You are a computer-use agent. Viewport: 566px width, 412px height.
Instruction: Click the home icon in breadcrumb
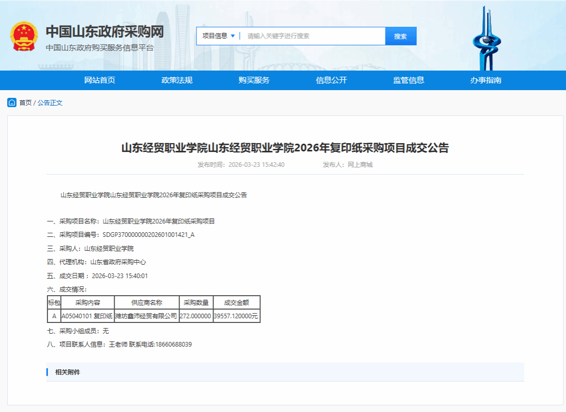(12, 102)
